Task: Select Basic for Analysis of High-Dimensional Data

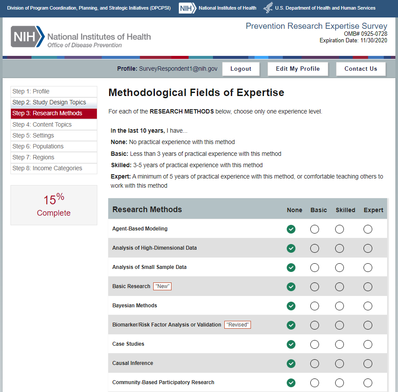Action: click(x=315, y=248)
